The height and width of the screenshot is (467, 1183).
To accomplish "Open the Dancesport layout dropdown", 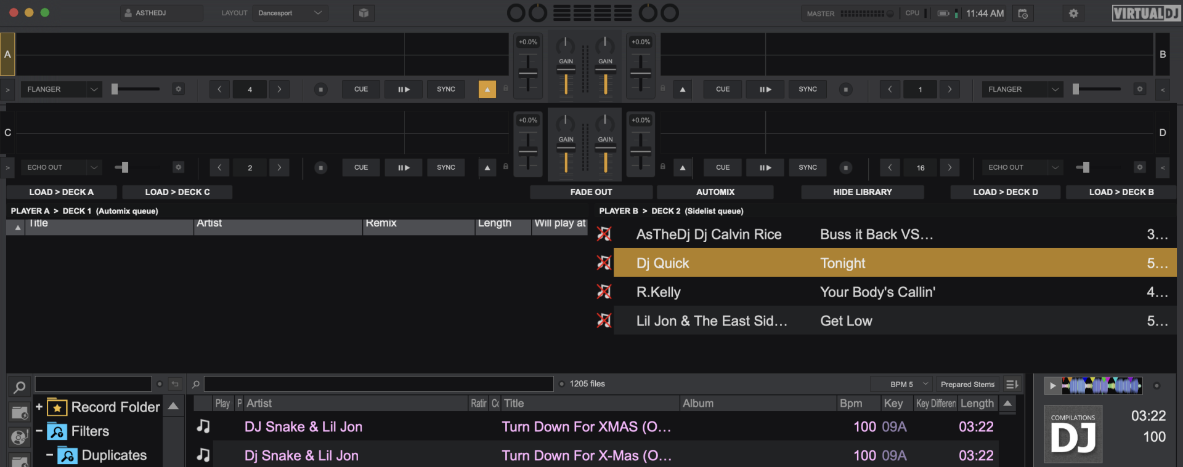I will click(290, 13).
